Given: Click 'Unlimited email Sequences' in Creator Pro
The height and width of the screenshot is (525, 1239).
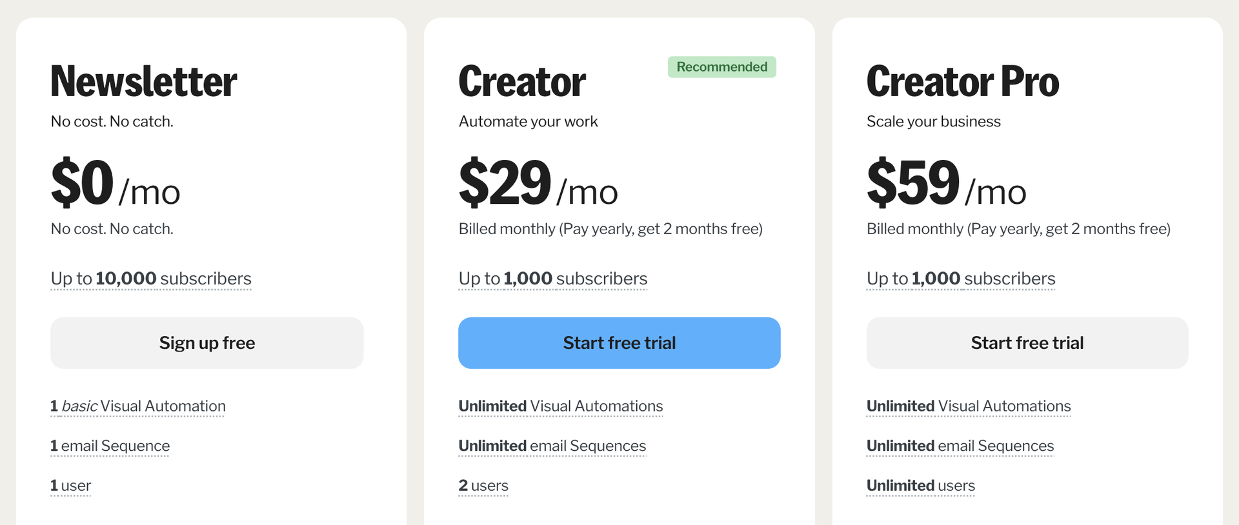Looking at the screenshot, I should 960,446.
